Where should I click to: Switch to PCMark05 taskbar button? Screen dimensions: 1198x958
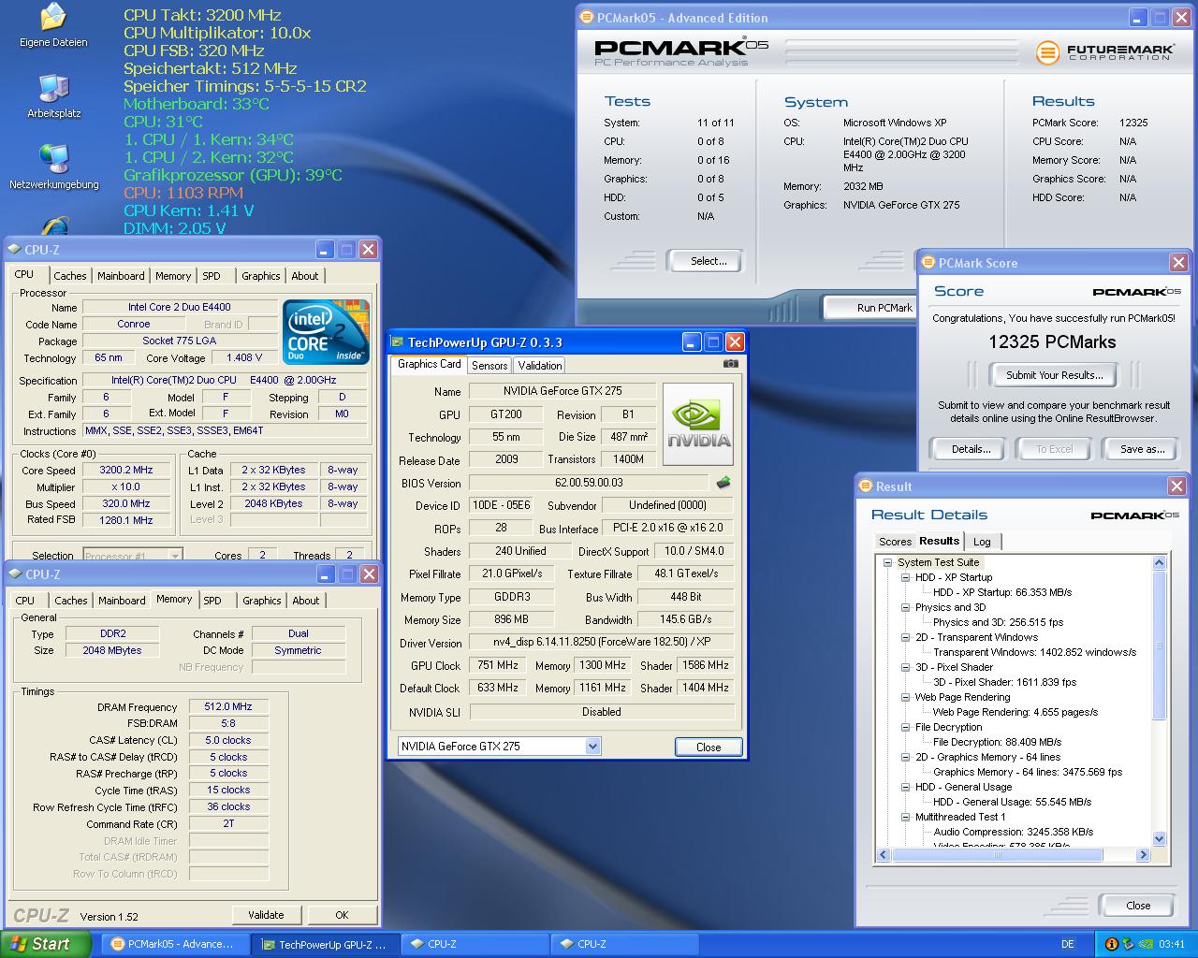pos(174,944)
